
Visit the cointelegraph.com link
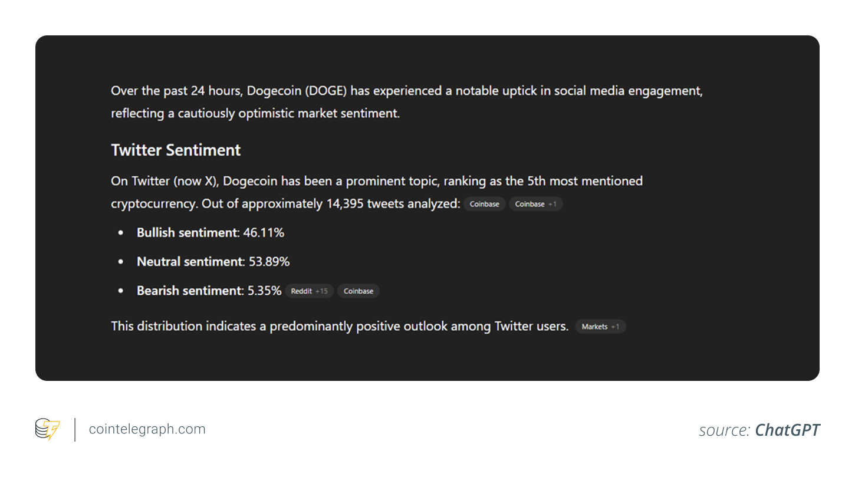[x=147, y=429]
